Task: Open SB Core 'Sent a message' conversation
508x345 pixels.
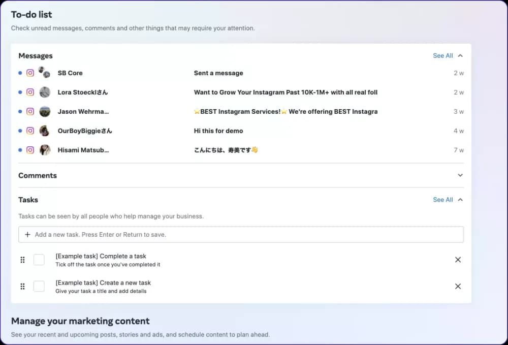Action: 218,73
